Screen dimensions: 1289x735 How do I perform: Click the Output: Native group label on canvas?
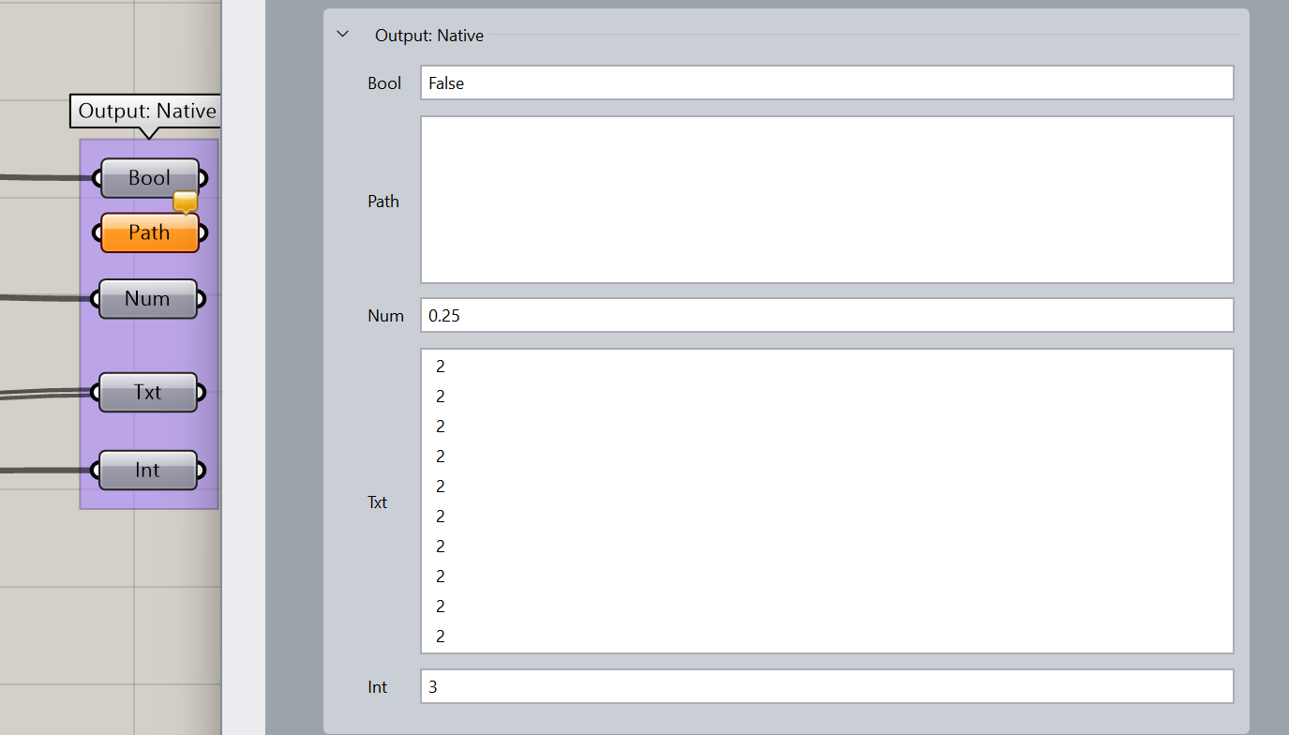pos(147,111)
